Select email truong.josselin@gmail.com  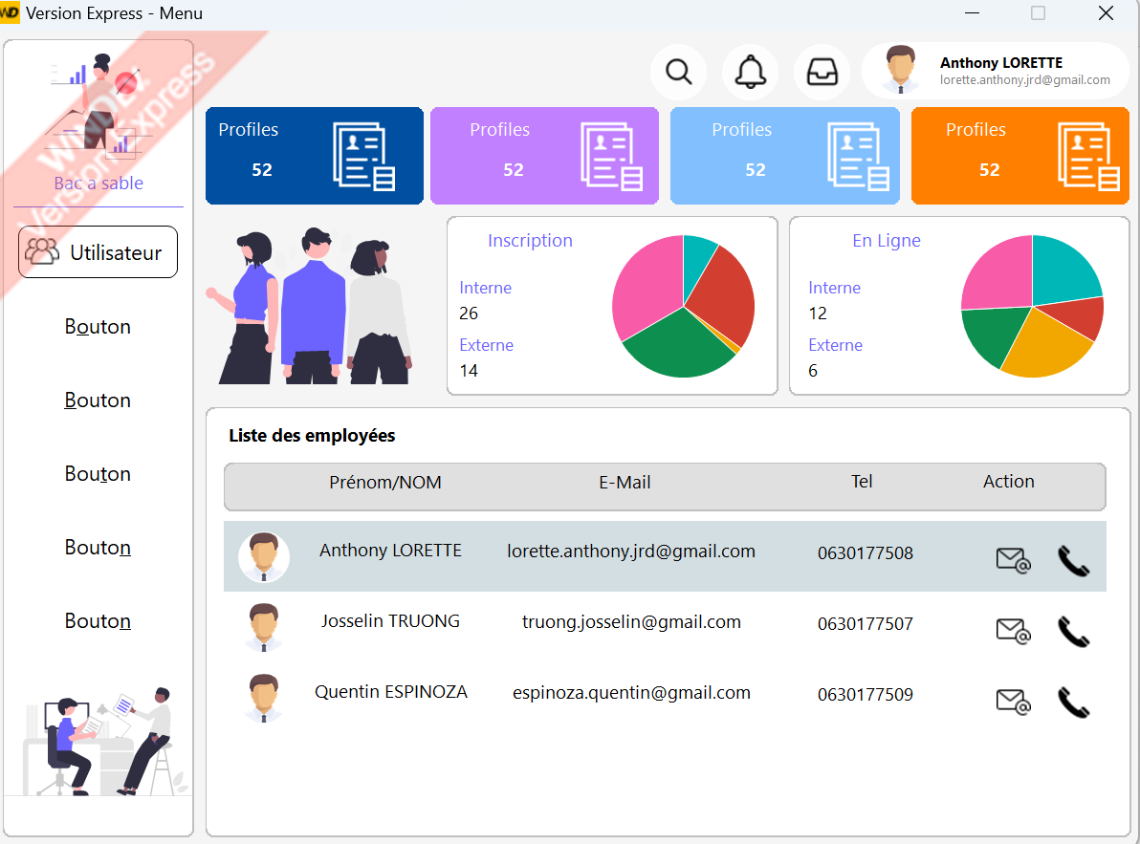point(631,621)
